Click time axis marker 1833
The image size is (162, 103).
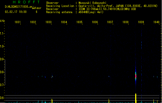(48, 22)
